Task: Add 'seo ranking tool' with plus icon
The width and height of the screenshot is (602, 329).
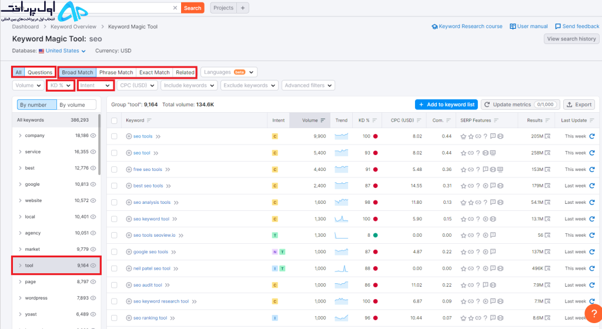Action: pyautogui.click(x=129, y=318)
